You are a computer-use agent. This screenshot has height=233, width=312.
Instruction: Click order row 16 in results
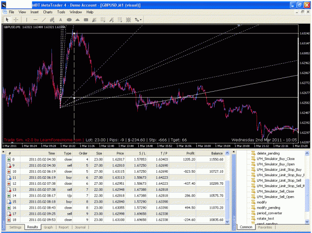point(115,208)
